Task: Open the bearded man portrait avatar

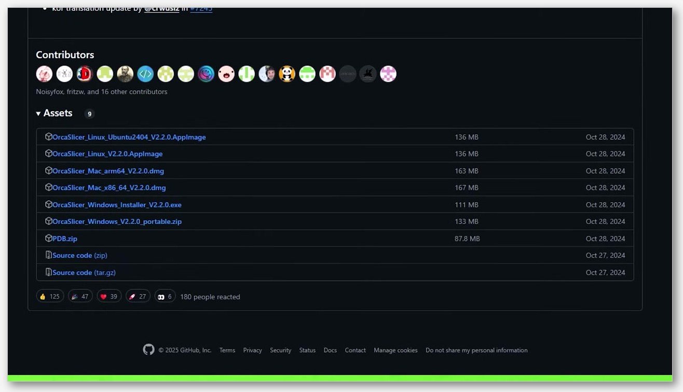Action: [125, 74]
